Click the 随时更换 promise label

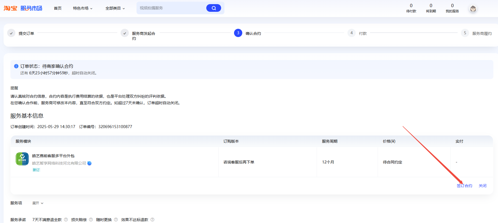tap(104, 220)
